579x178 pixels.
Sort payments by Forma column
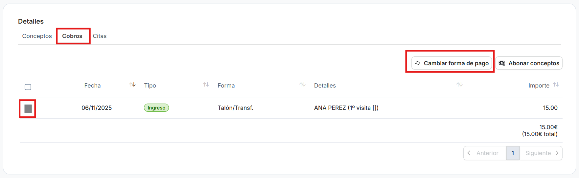coord(302,85)
